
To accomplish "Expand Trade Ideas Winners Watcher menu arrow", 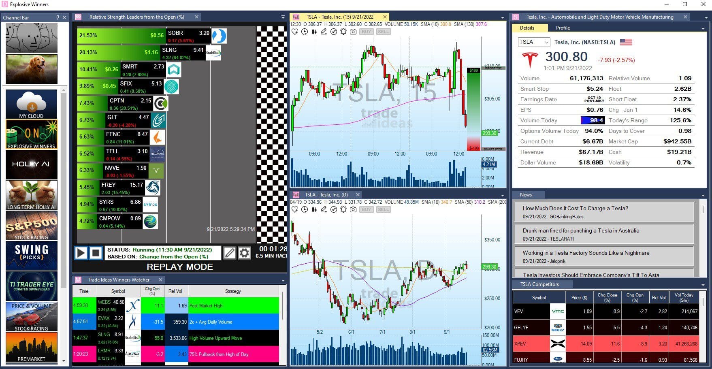I will (x=283, y=280).
